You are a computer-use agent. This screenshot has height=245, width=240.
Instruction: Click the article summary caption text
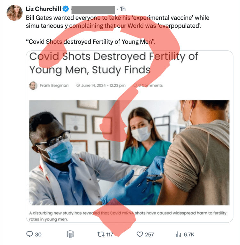pos(128,216)
